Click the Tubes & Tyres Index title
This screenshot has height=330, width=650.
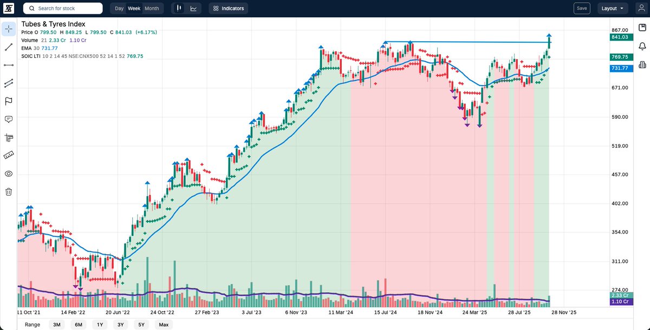[x=53, y=24]
